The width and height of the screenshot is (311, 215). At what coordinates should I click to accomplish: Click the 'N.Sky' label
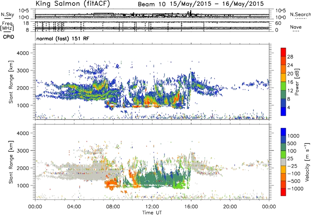[7, 14]
